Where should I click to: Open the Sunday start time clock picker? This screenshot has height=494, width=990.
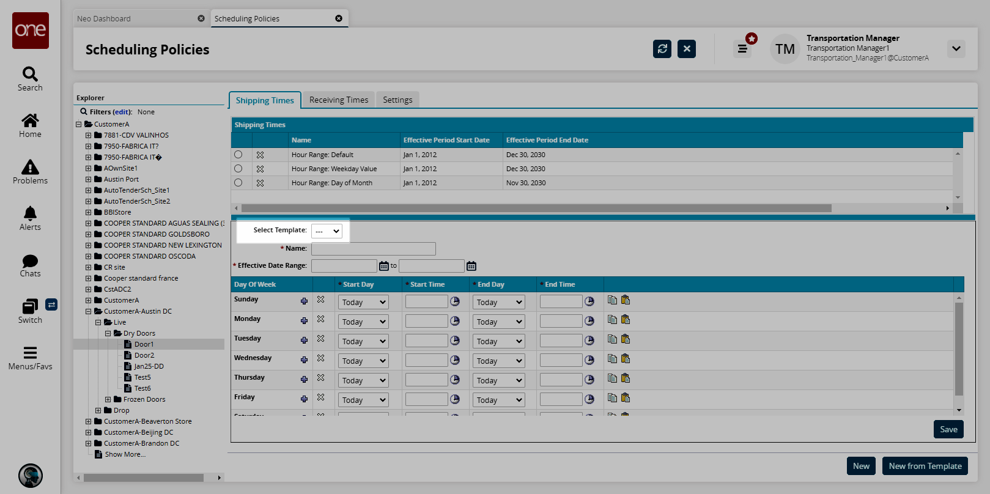tap(455, 301)
